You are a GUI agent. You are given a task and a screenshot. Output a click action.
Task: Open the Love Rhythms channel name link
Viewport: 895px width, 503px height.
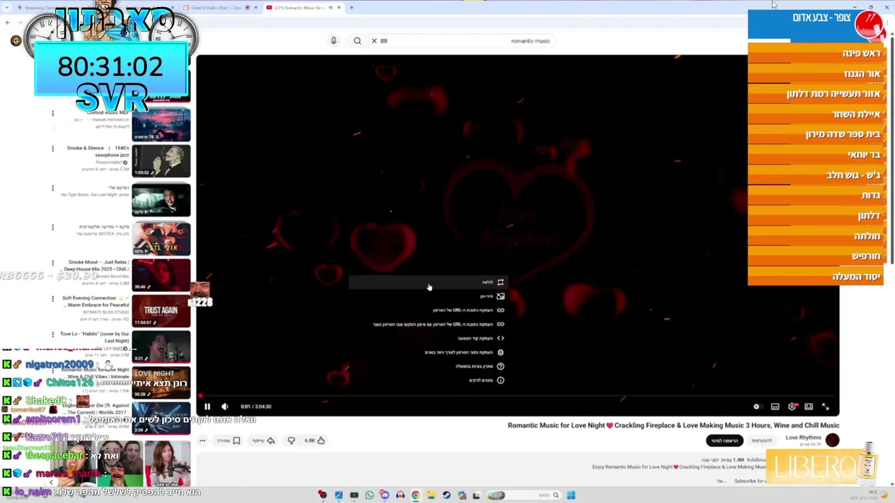coord(803,438)
